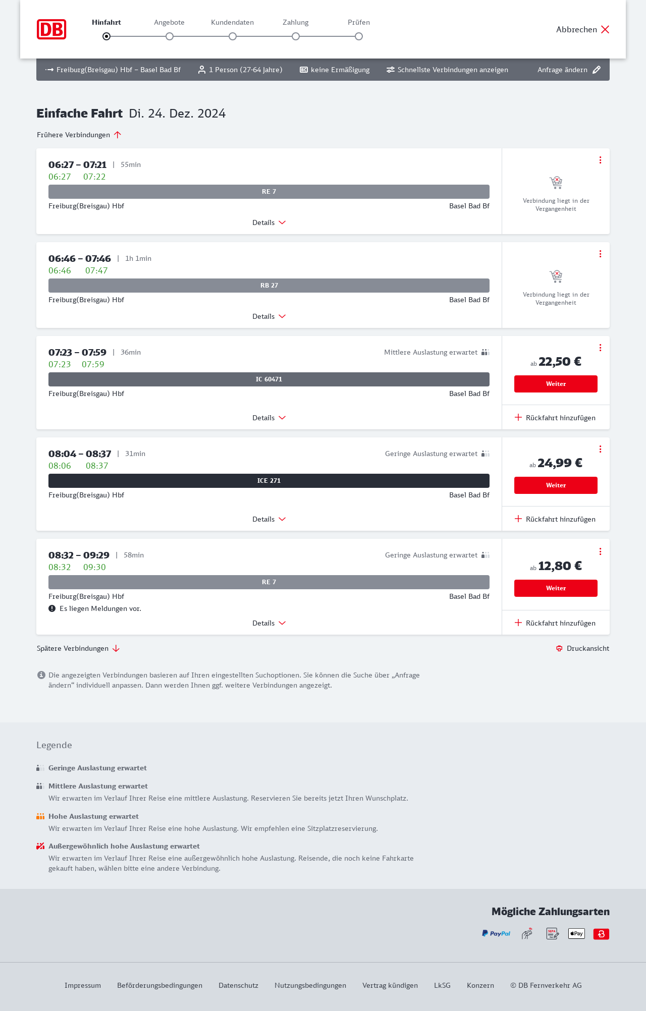646x1011 pixels.
Task: Expand Details for the ICE 271 connection
Action: pos(269,519)
